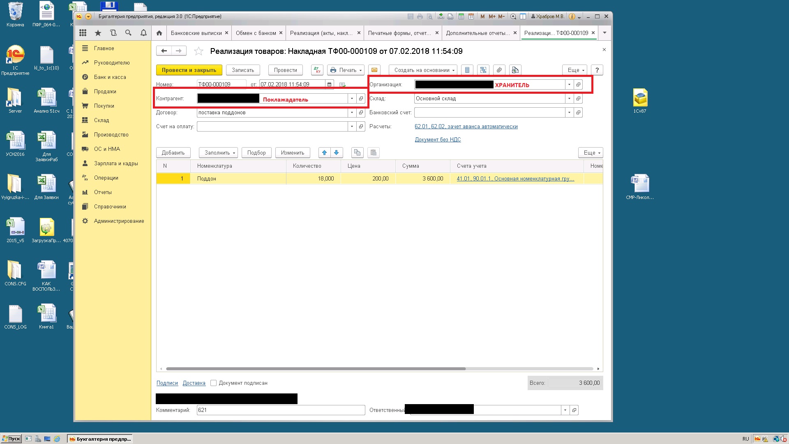Click the Комментарий input field
Viewport: 789px width, 444px height.
pyautogui.click(x=281, y=410)
